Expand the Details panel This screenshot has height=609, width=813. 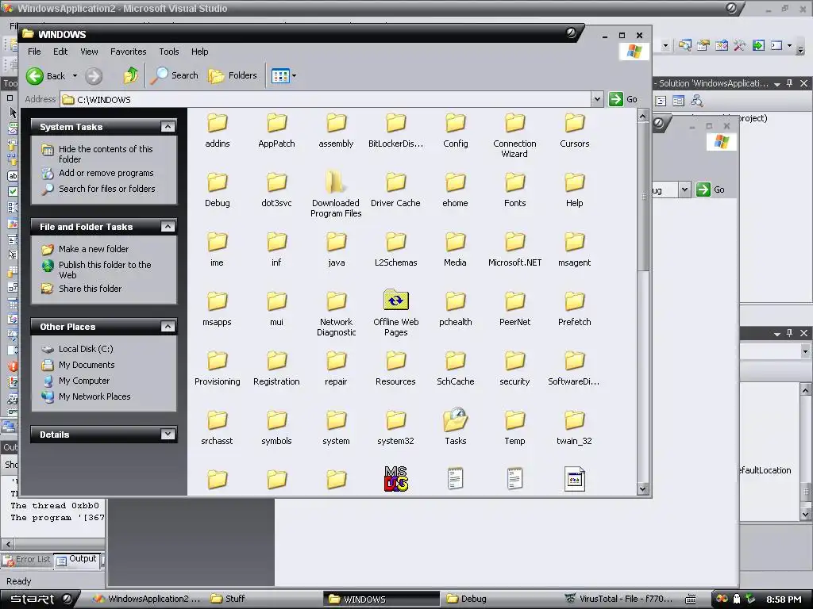click(168, 434)
